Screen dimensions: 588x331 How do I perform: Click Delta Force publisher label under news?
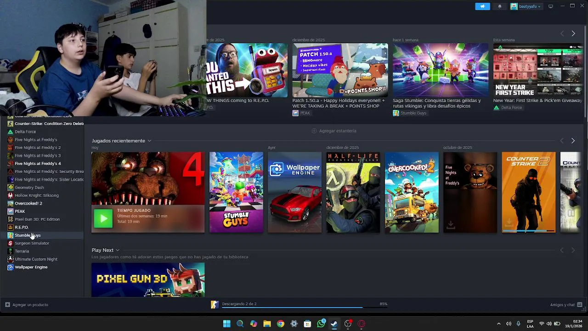pos(508,108)
